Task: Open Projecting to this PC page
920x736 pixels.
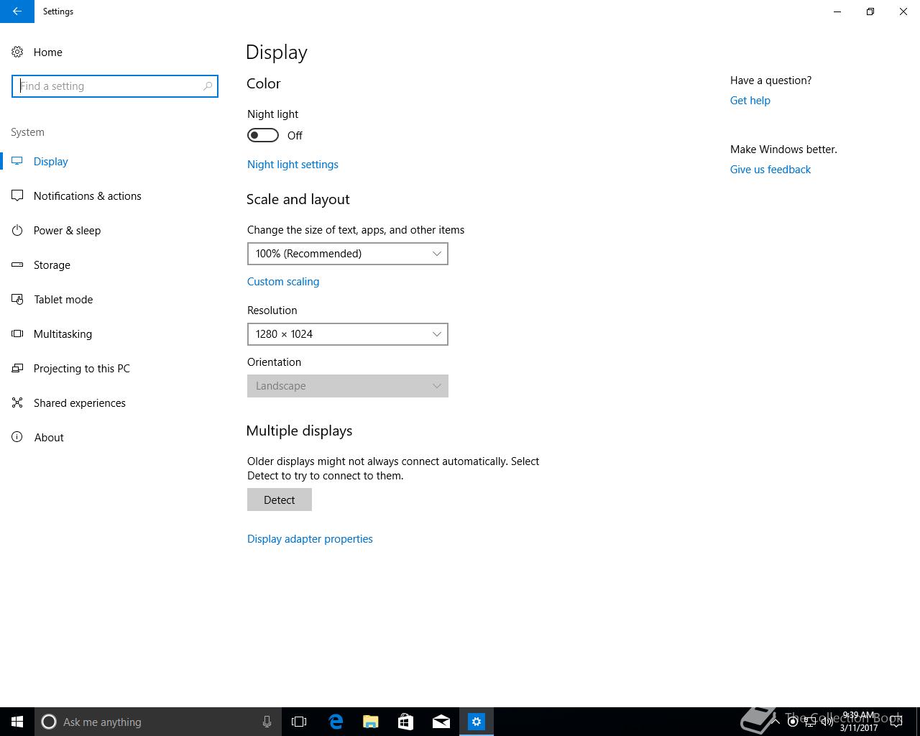Action: coord(82,369)
